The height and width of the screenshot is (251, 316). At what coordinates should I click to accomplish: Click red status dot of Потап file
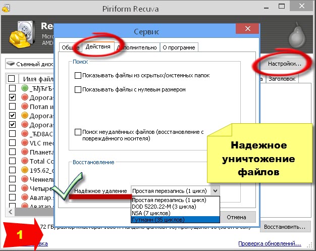[x=25, y=106]
